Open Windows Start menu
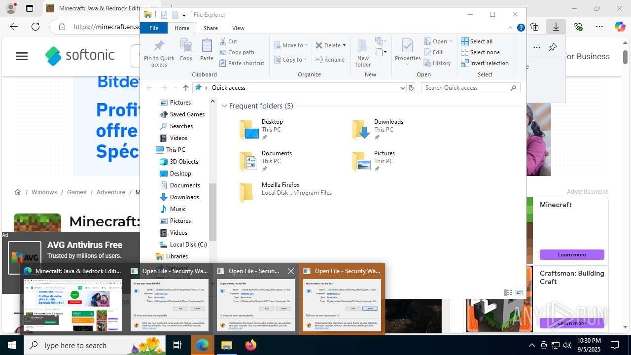This screenshot has height=355, width=631. 12,345
